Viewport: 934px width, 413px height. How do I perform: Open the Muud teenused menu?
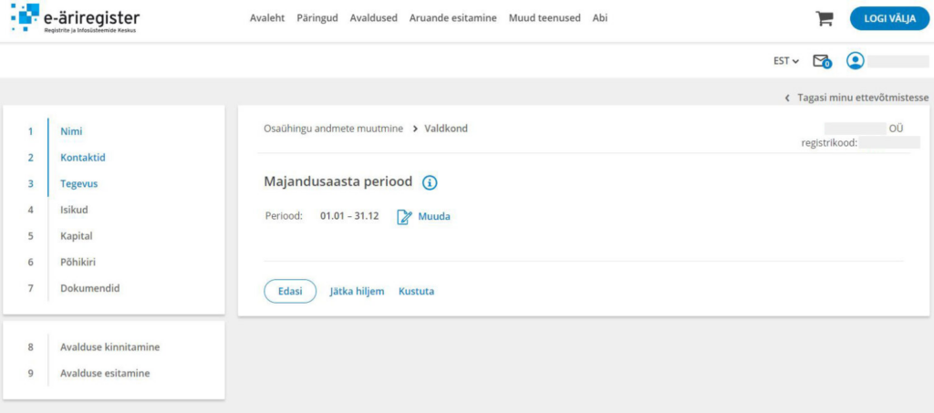(545, 18)
